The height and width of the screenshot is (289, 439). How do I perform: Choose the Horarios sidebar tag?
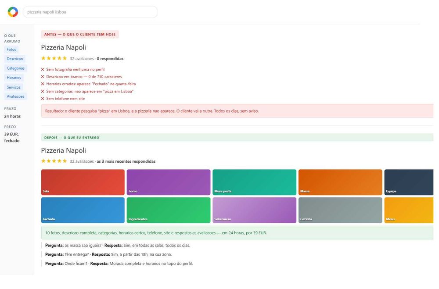tap(14, 78)
